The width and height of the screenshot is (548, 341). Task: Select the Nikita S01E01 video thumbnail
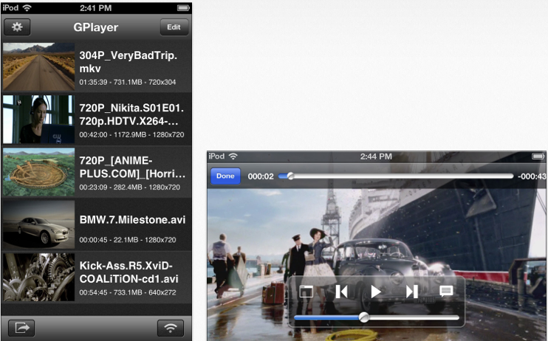39,119
